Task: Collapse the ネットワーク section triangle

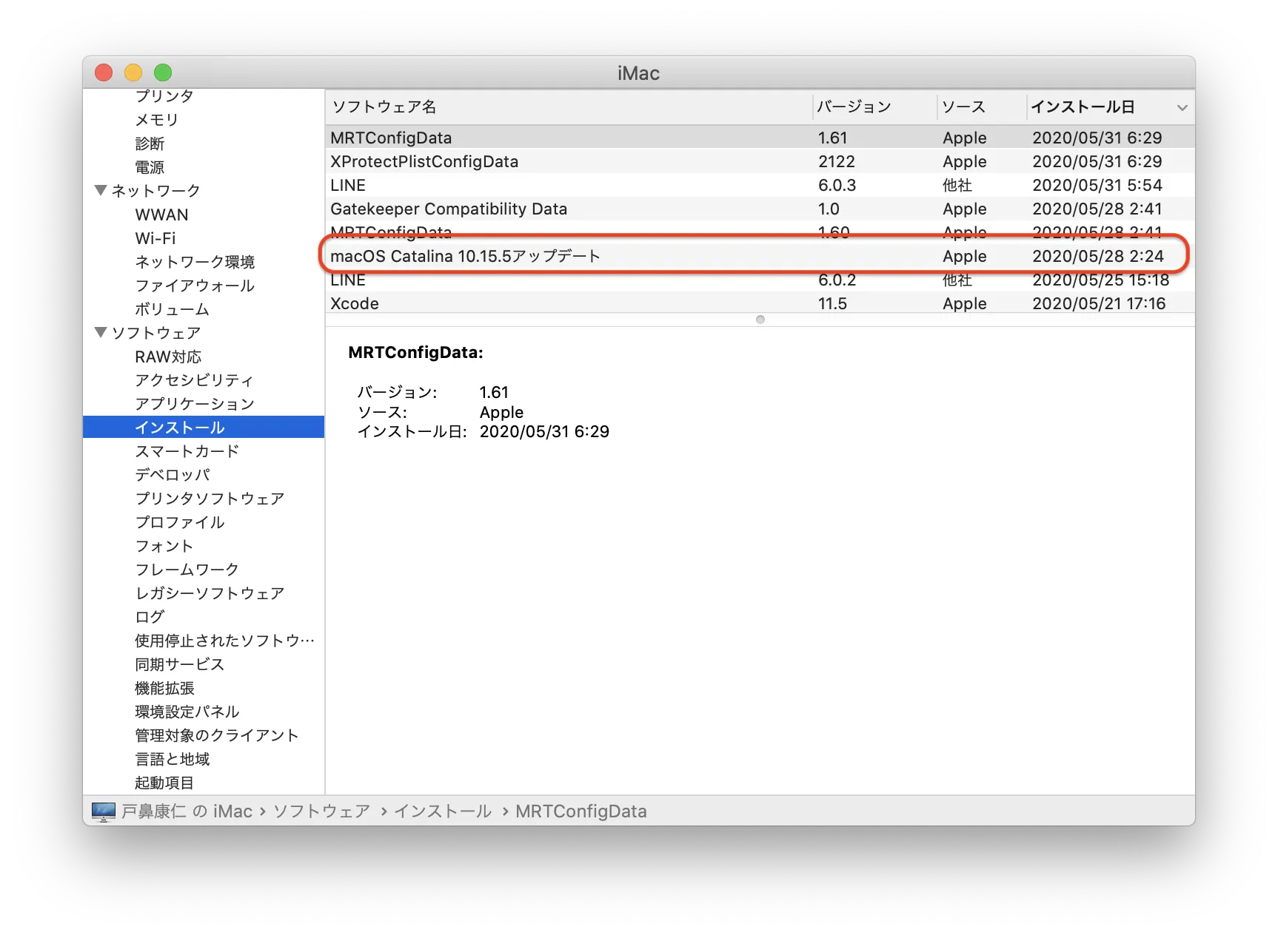Action: coord(101,190)
